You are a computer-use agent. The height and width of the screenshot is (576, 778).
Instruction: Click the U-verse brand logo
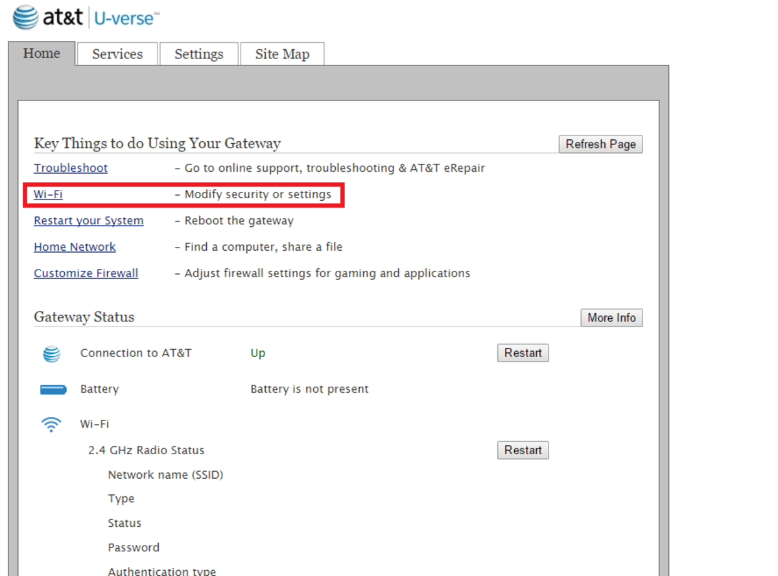pyautogui.click(x=124, y=18)
